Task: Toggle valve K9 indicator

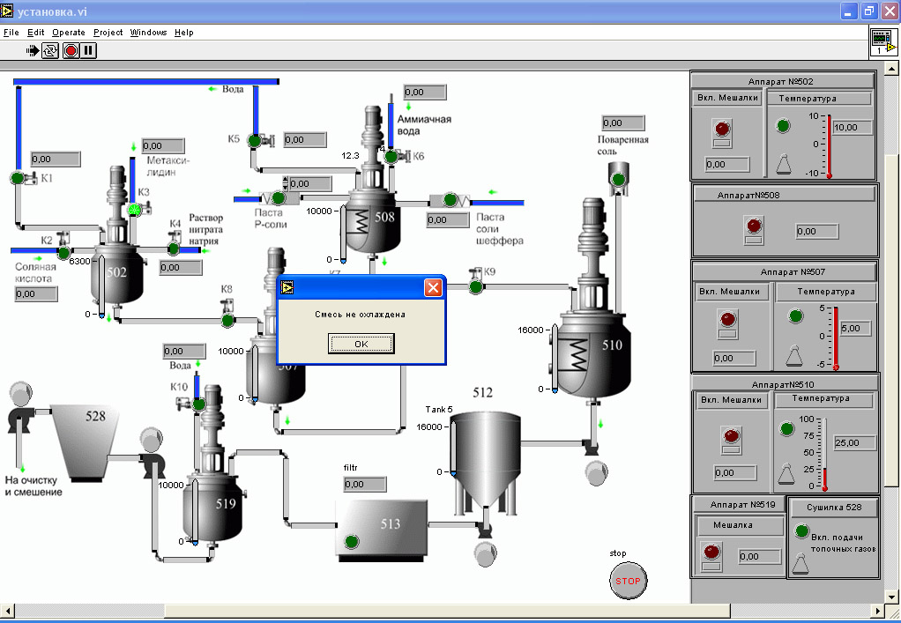Action: 475,286
